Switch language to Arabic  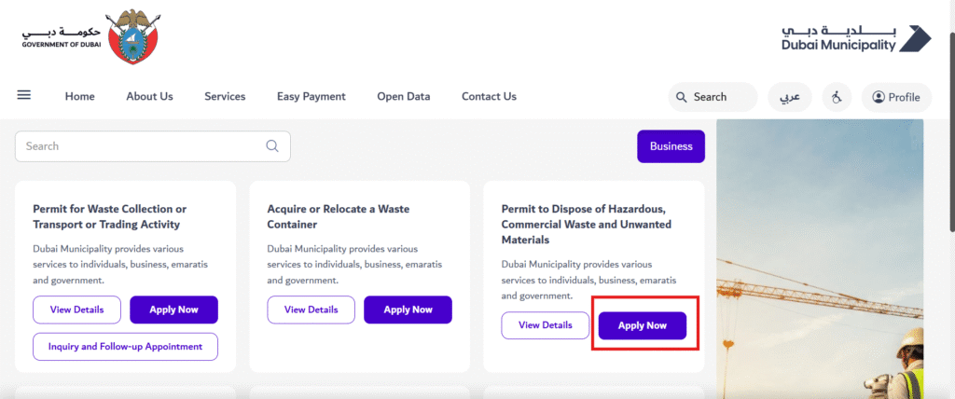click(789, 97)
